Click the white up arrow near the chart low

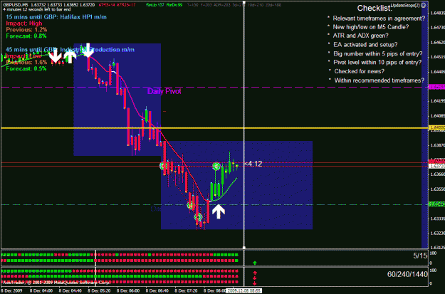219,211
